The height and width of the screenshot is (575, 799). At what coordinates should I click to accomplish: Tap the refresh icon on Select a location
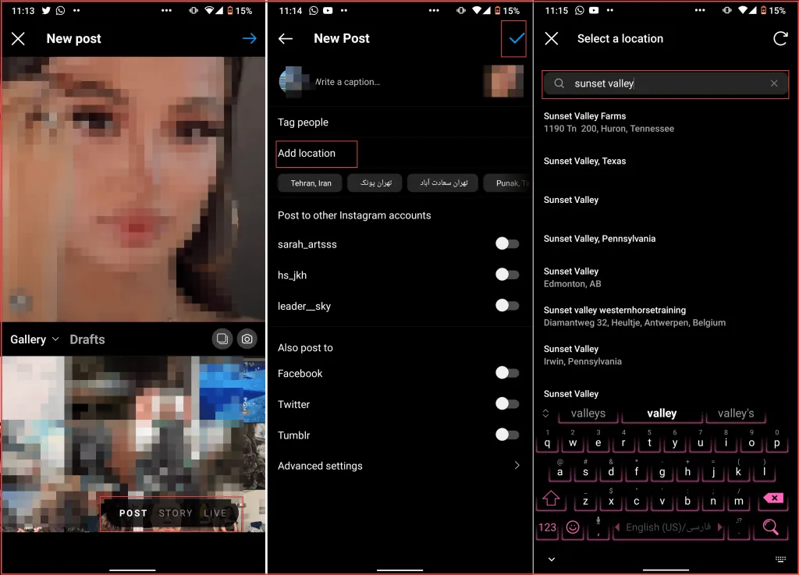click(780, 38)
